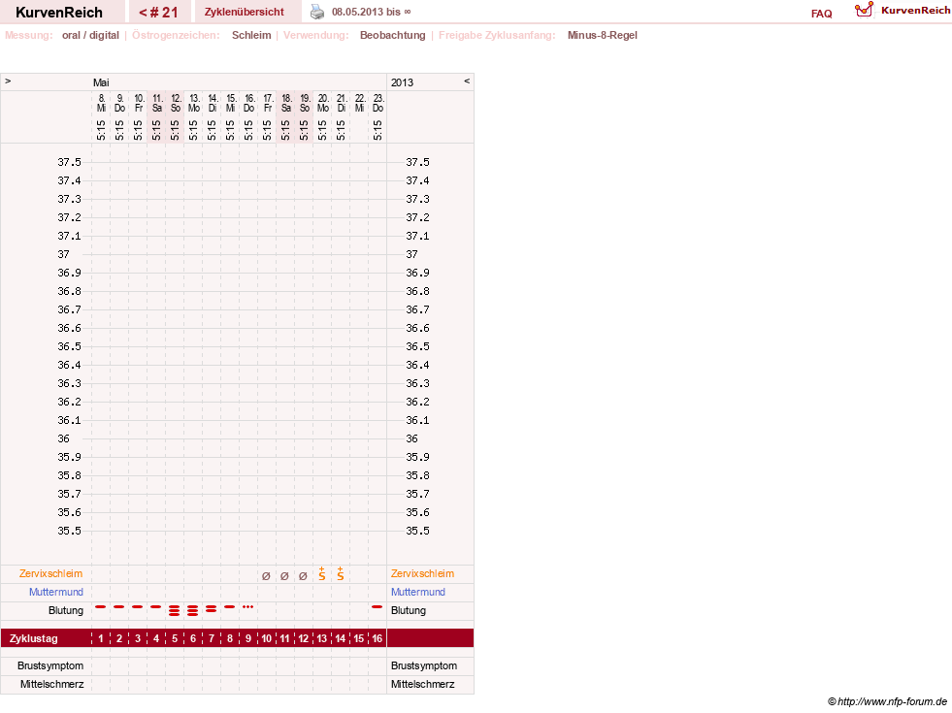The height and width of the screenshot is (713, 952).
Task: Click the right Zervixschleim row label
Action: click(422, 573)
